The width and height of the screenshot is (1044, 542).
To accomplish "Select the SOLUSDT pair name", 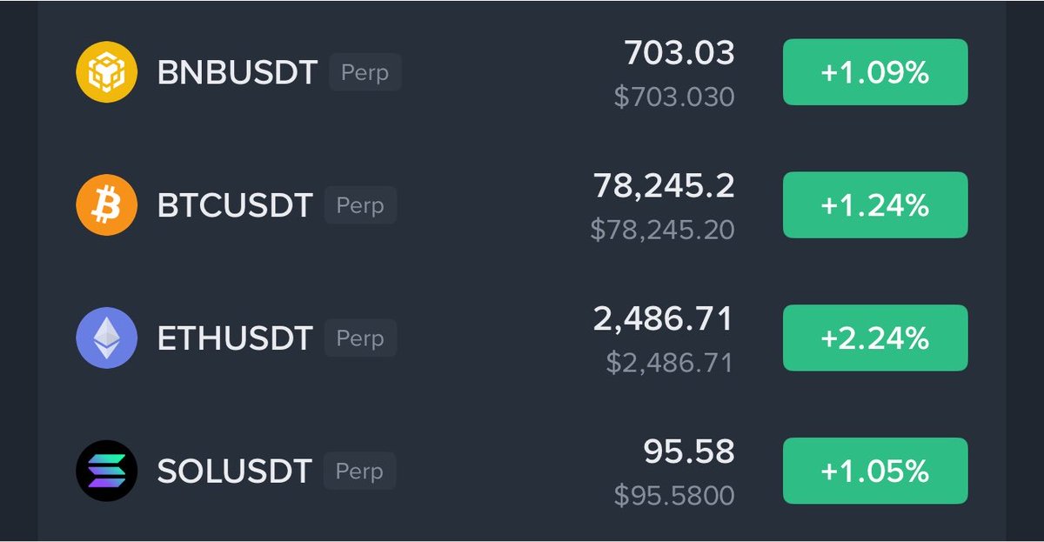I will coord(235,472).
